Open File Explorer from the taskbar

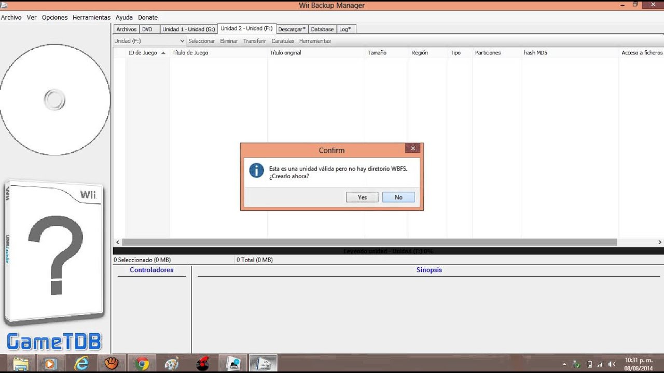pyautogui.click(x=21, y=364)
